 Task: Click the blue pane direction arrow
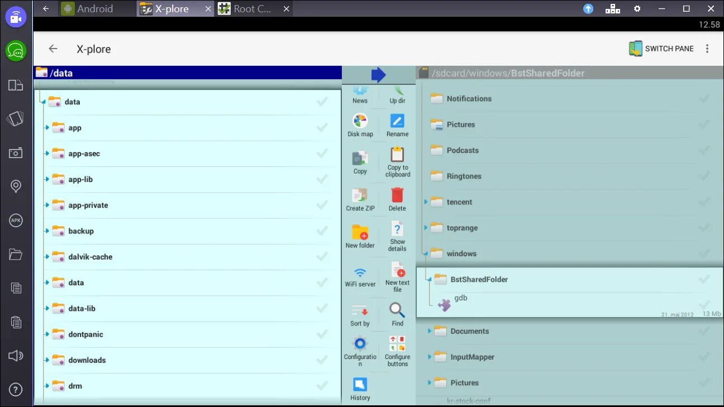[379, 75]
